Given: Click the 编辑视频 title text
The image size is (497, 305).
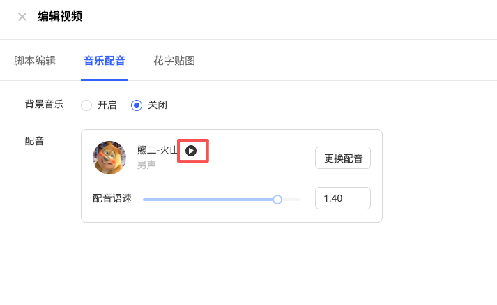Looking at the screenshot, I should coord(60,16).
